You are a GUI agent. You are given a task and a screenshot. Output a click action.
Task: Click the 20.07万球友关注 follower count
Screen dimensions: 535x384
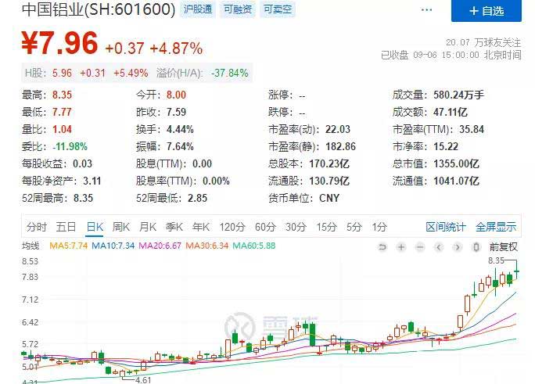(483, 42)
